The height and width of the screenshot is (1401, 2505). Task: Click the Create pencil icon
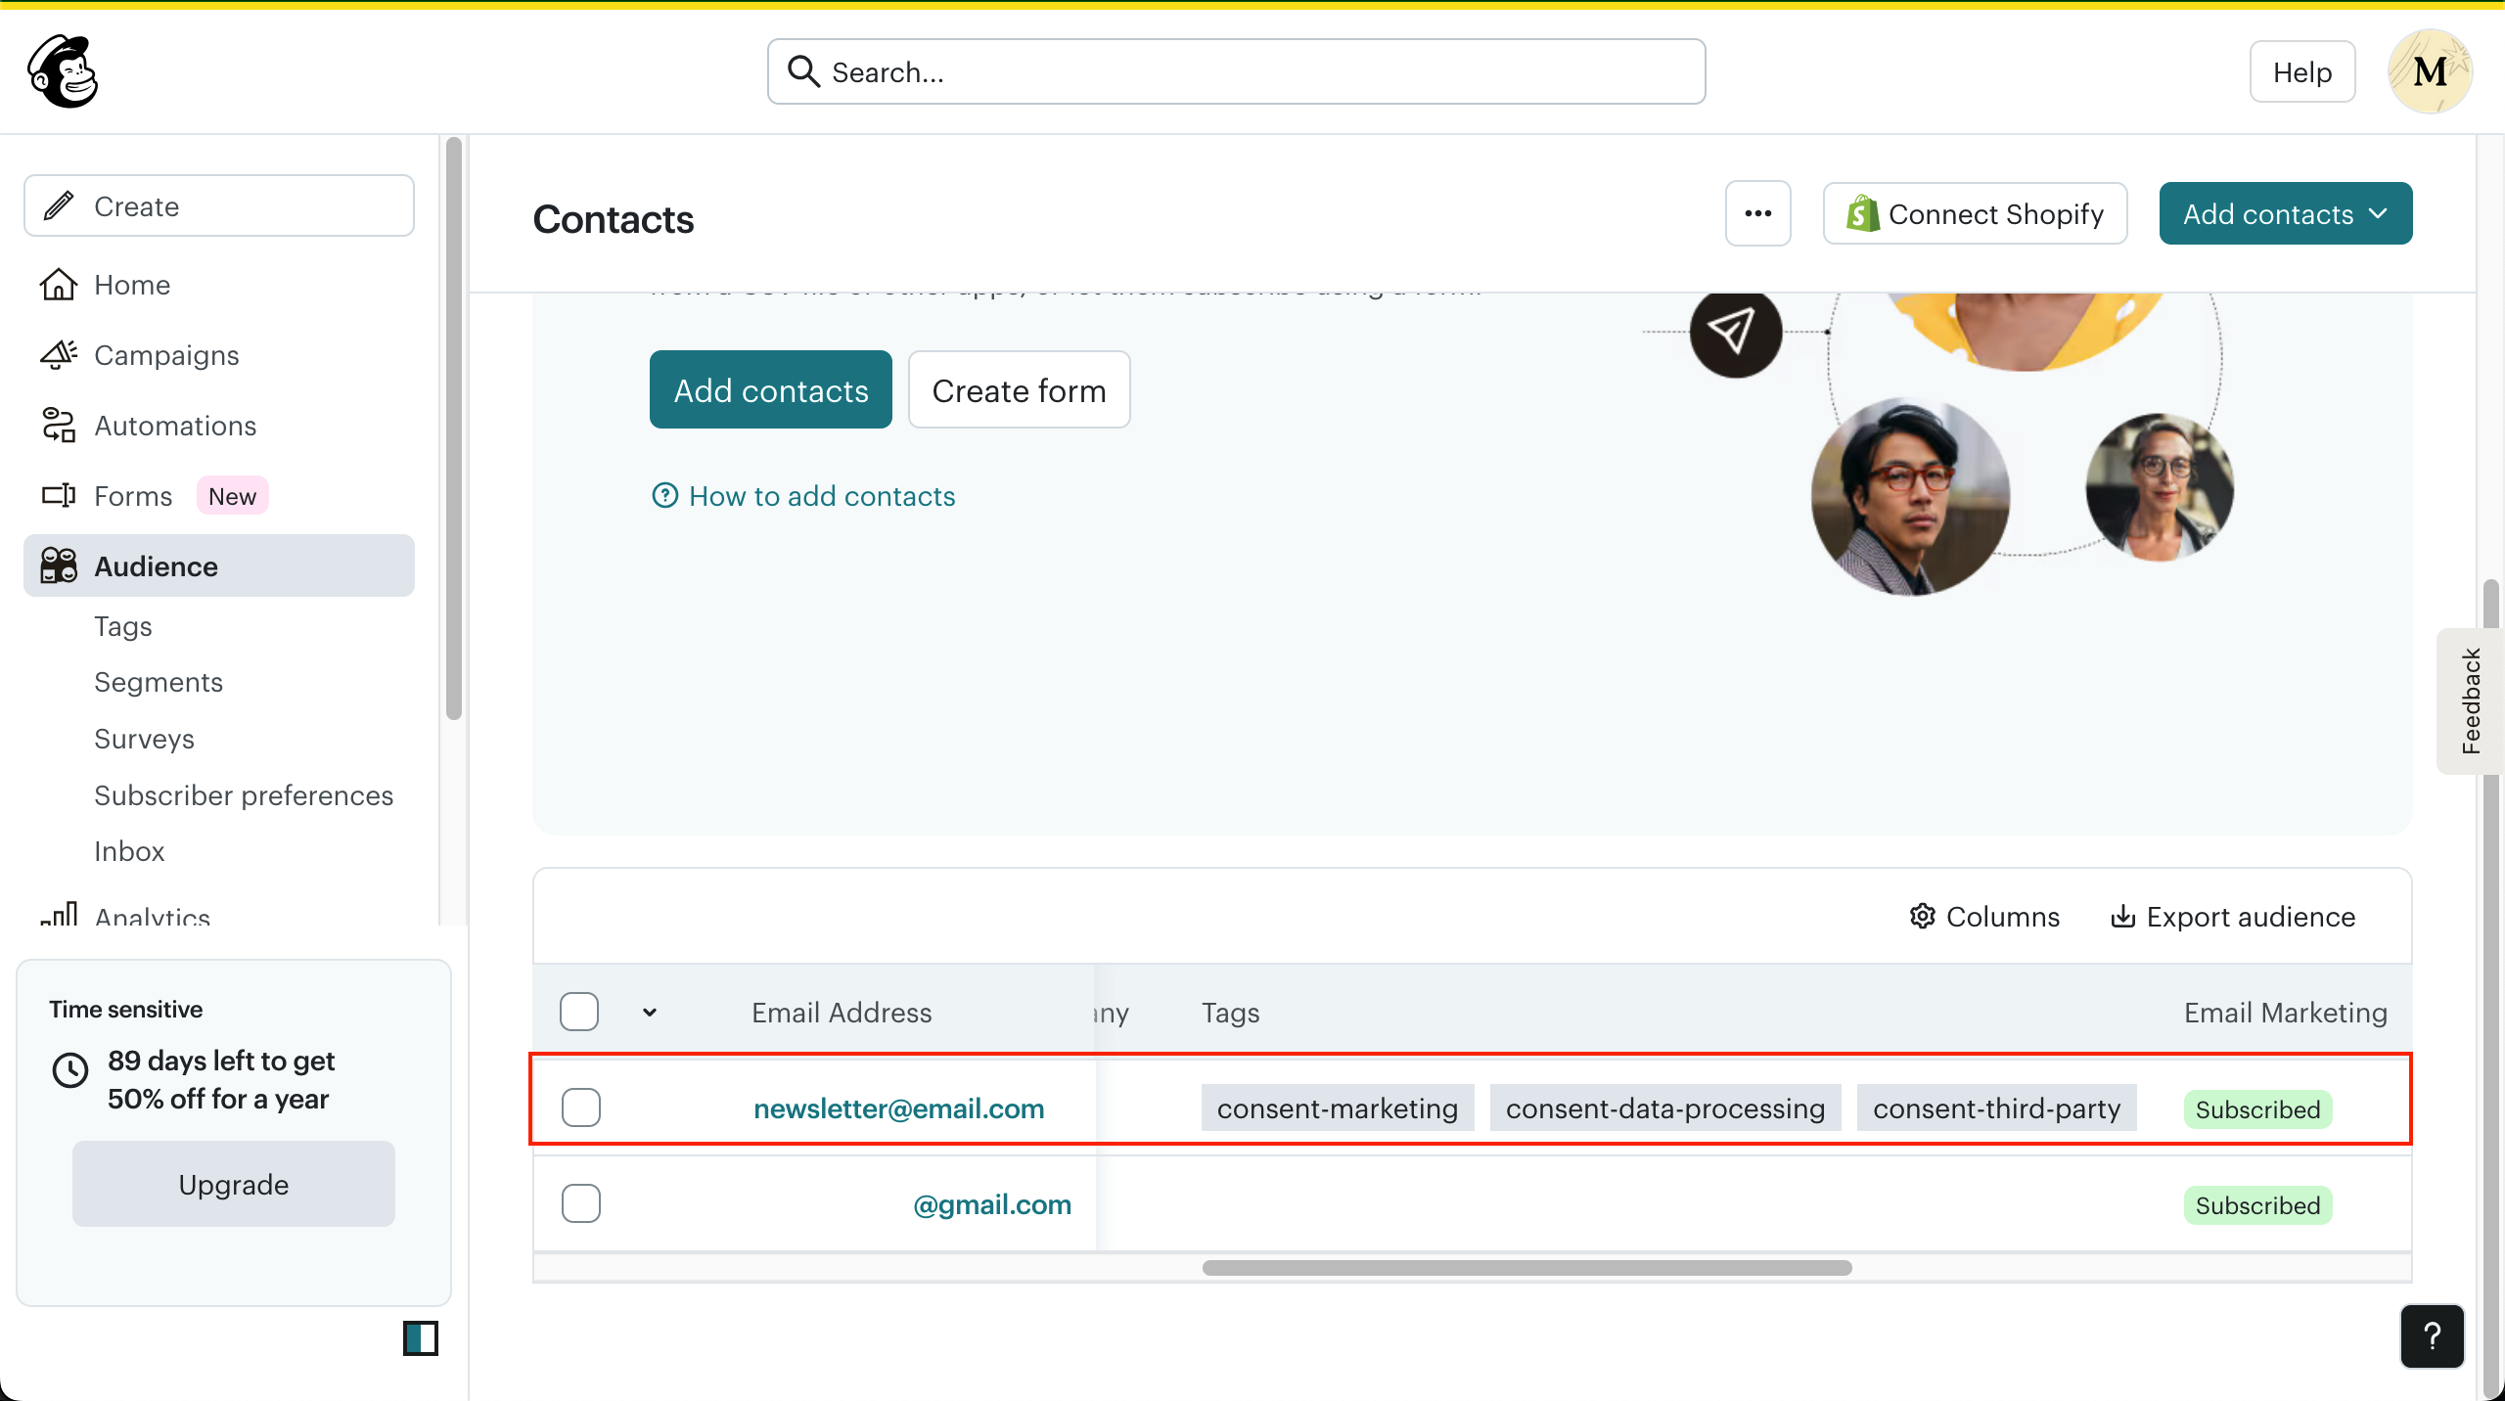[59, 205]
